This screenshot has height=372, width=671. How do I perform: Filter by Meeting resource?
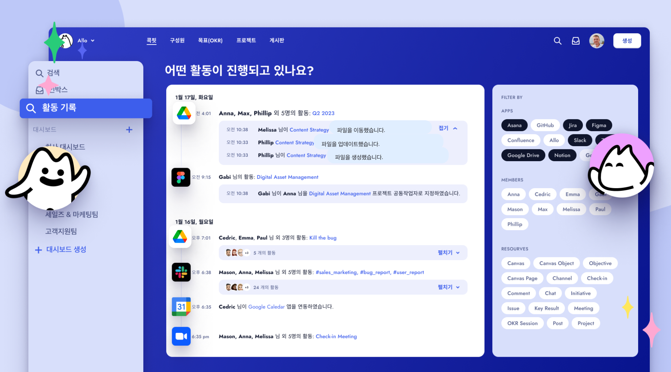pyautogui.click(x=583, y=308)
